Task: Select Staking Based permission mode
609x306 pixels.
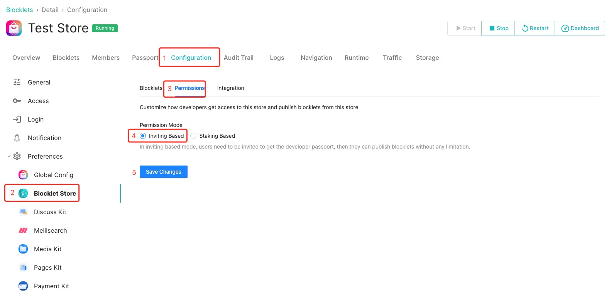Action: [193, 136]
